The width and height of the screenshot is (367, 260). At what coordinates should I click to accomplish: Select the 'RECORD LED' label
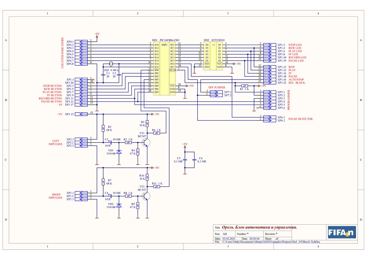[297, 57]
